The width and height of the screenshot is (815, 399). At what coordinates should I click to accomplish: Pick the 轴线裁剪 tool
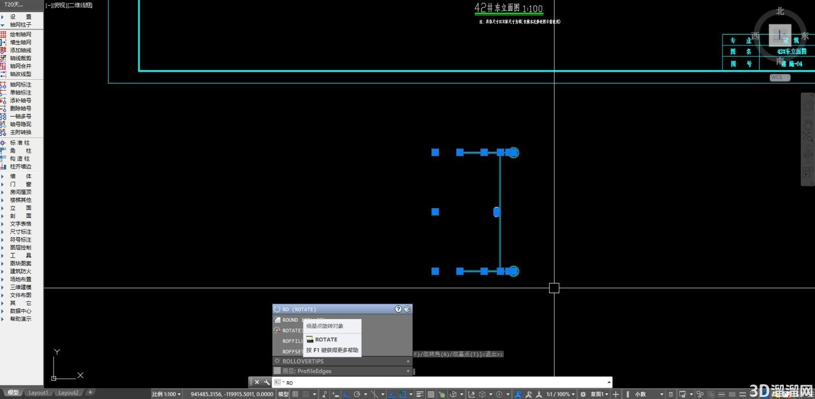point(20,58)
